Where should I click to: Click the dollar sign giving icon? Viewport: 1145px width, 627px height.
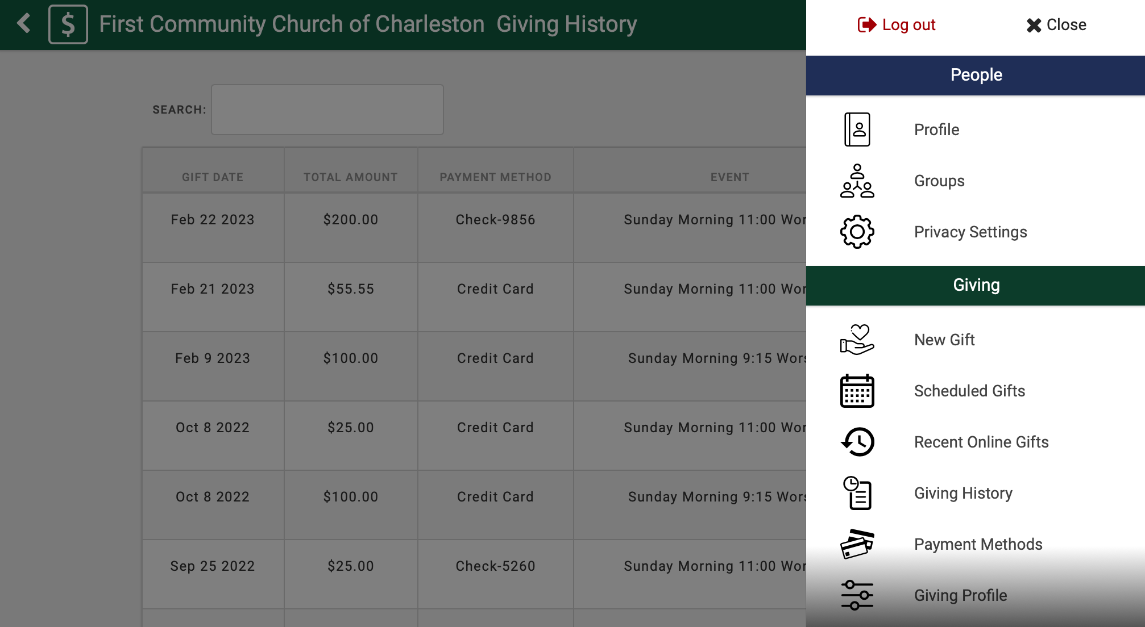click(68, 24)
